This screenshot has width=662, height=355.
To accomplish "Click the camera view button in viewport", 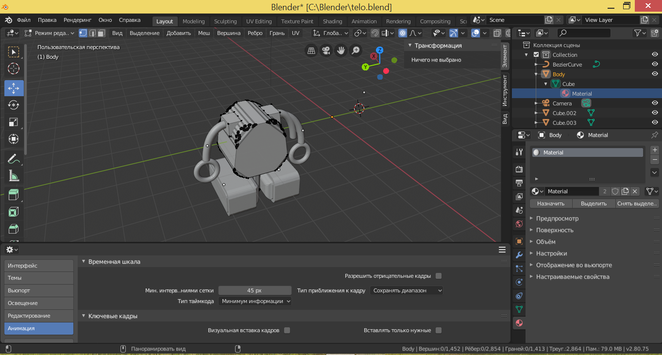I will pyautogui.click(x=326, y=50).
